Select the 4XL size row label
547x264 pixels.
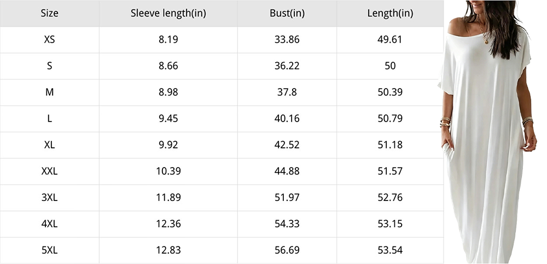point(50,224)
